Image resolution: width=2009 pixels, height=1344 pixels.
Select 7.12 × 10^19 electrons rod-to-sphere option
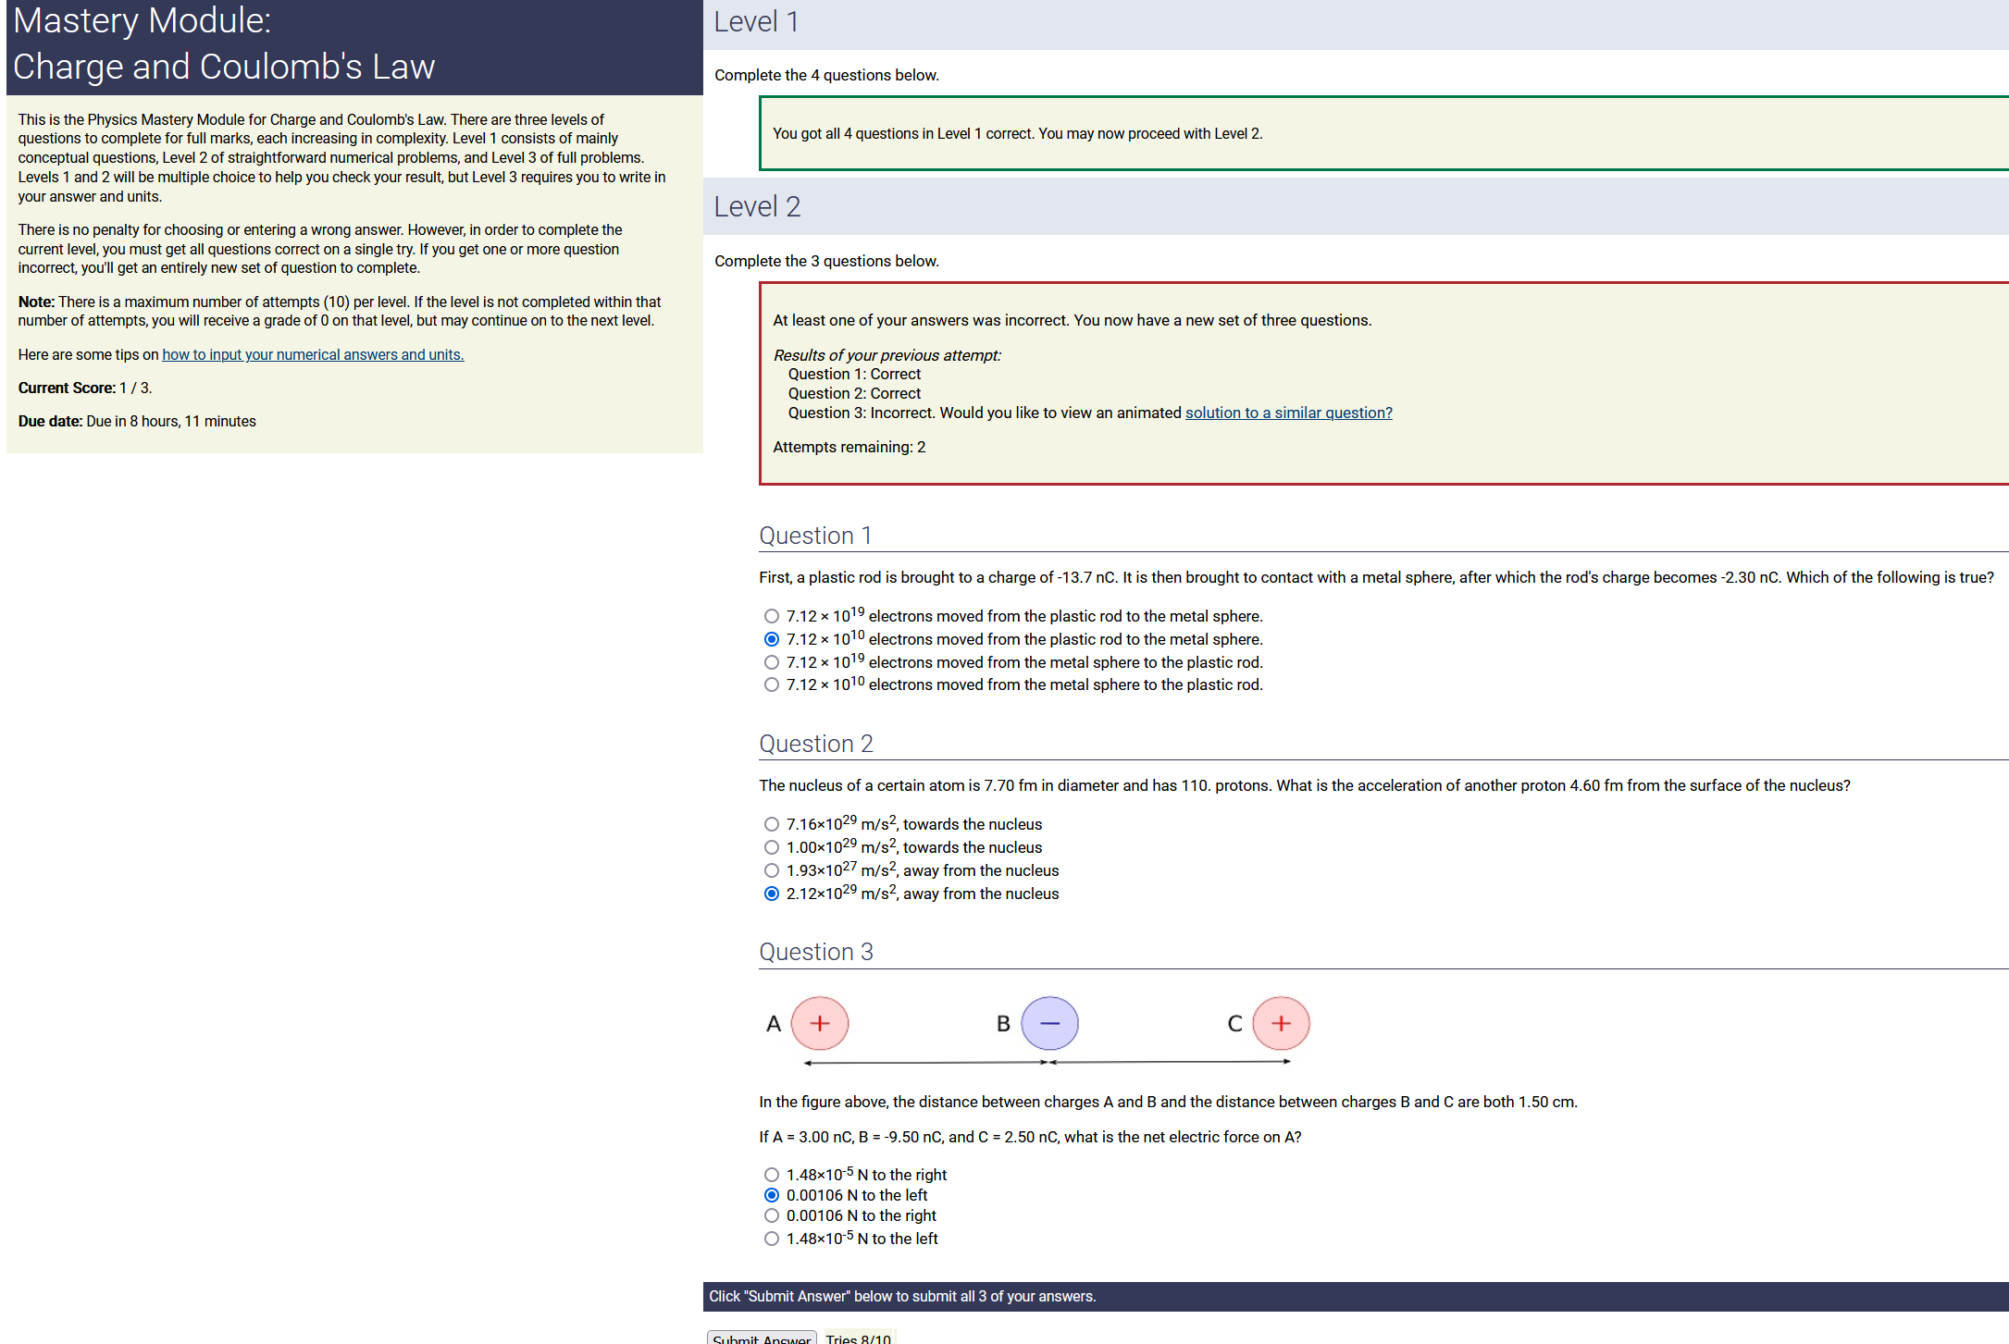click(x=771, y=616)
